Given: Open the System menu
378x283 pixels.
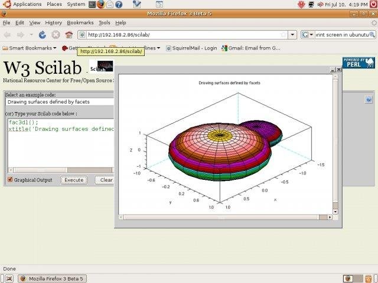Looking at the screenshot, I should [x=76, y=4].
